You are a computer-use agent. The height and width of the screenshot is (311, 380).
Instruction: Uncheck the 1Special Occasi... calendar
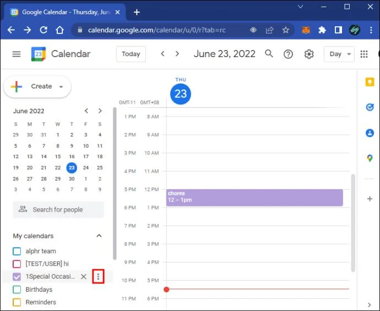pyautogui.click(x=17, y=276)
